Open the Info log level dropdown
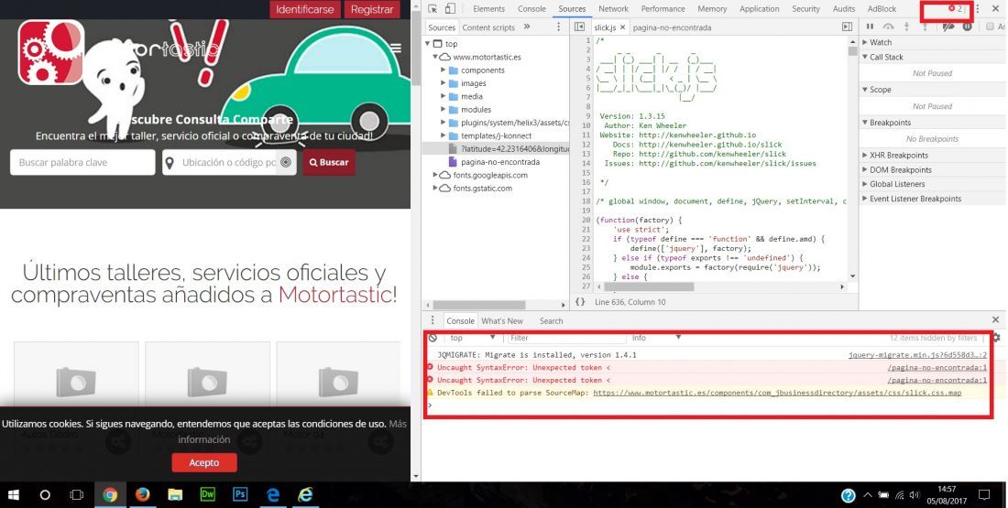Image resolution: width=1008 pixels, height=508 pixels. [x=656, y=338]
